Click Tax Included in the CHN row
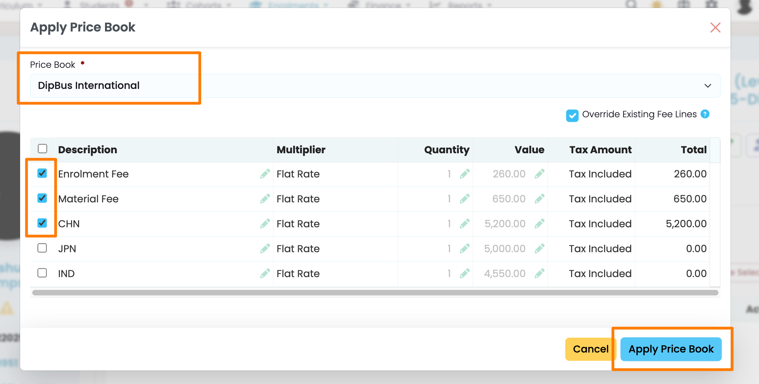The width and height of the screenshot is (759, 384). pyautogui.click(x=600, y=224)
